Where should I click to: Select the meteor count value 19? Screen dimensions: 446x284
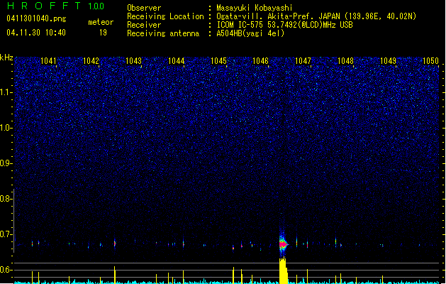(103, 33)
